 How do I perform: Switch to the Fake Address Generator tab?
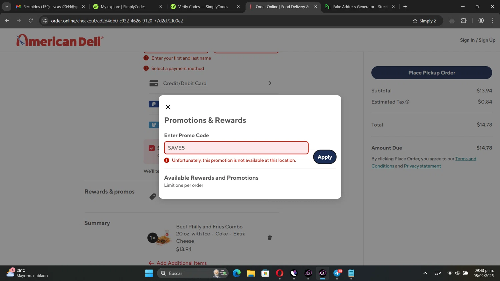click(360, 7)
